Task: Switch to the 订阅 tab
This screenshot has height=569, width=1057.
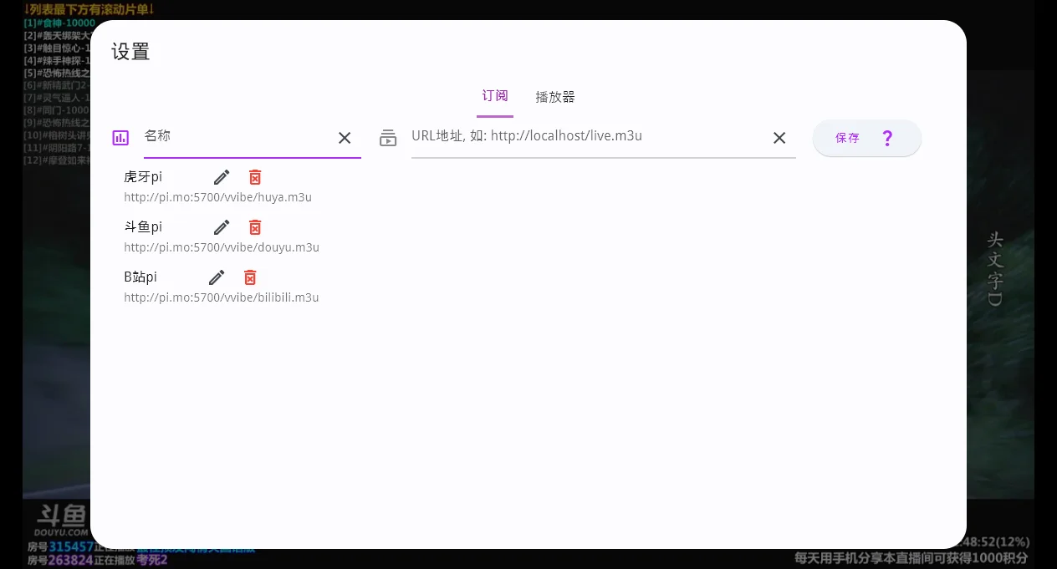Action: (495, 96)
